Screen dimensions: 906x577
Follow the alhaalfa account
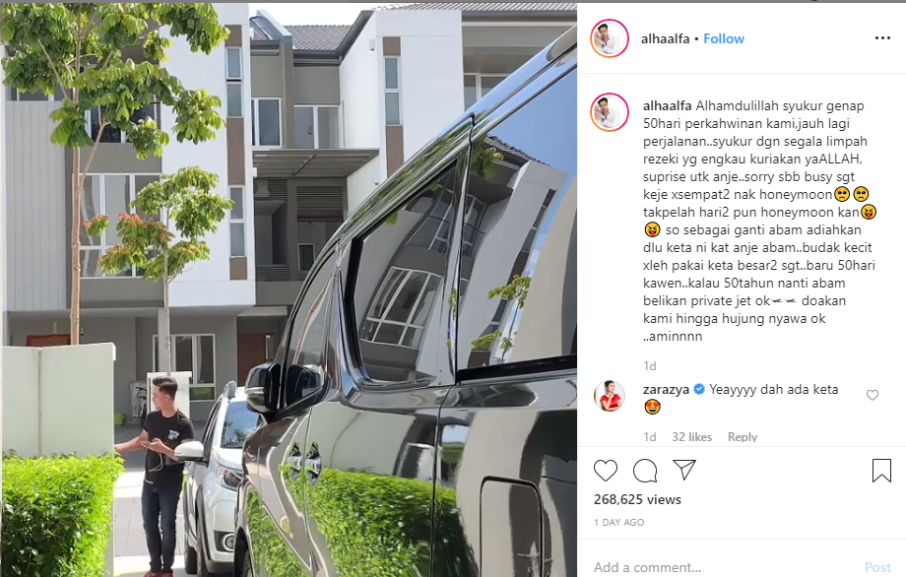click(x=724, y=38)
